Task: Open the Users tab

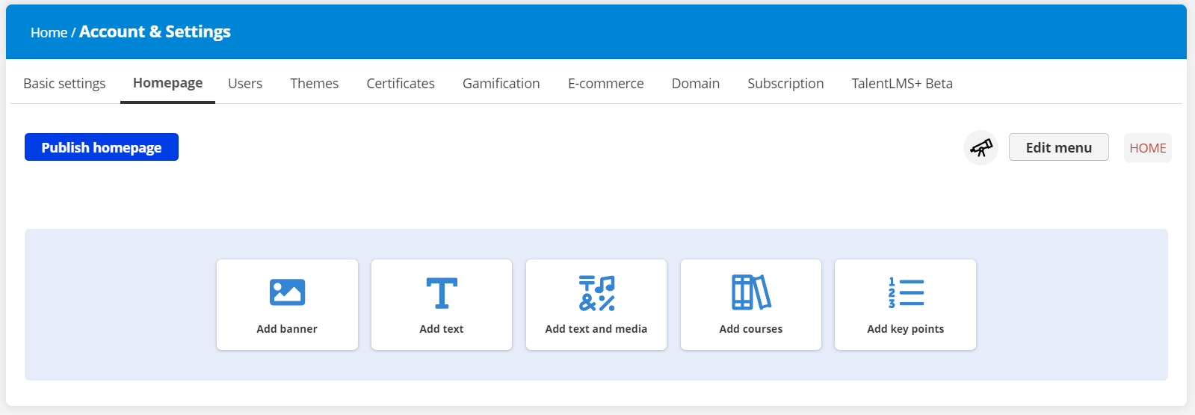Action: click(x=245, y=84)
